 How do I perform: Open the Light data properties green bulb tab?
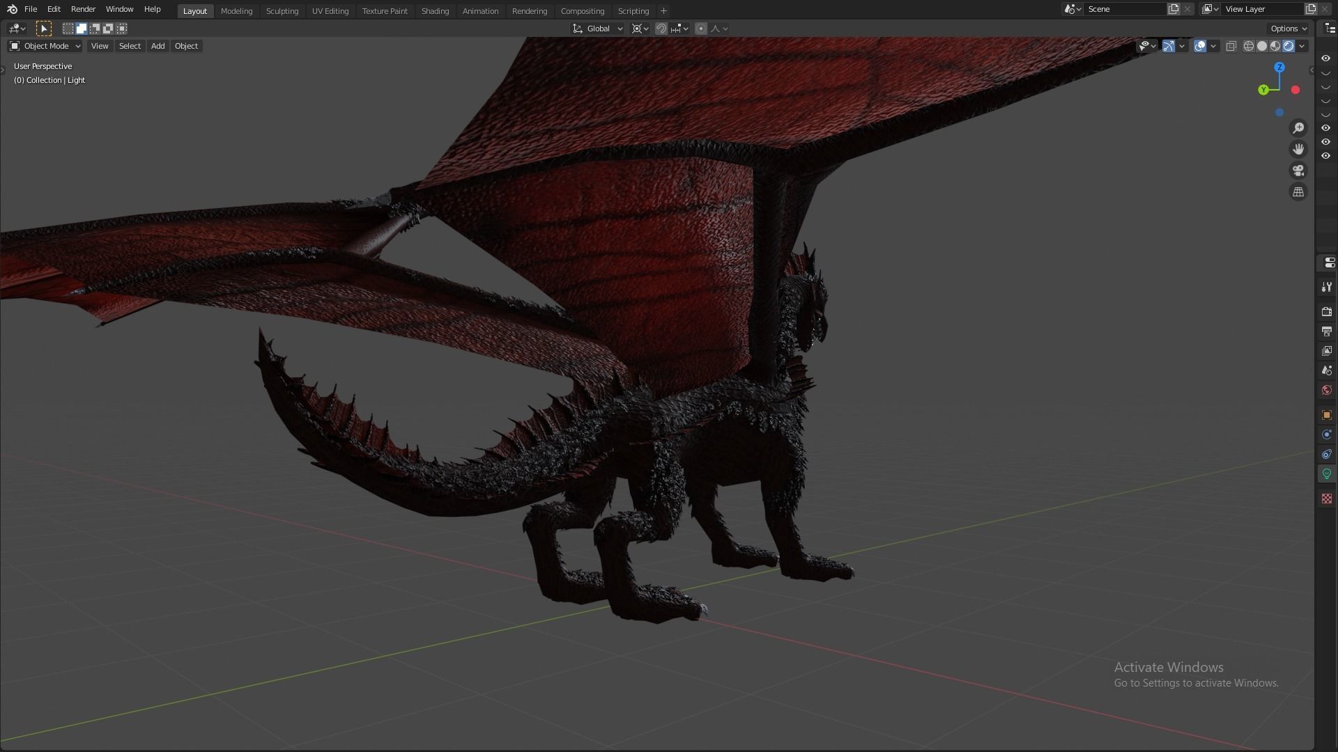(1327, 473)
